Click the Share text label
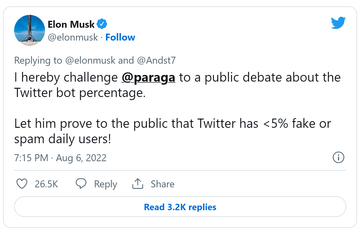Screen dimensions: 363x232 coord(162,184)
